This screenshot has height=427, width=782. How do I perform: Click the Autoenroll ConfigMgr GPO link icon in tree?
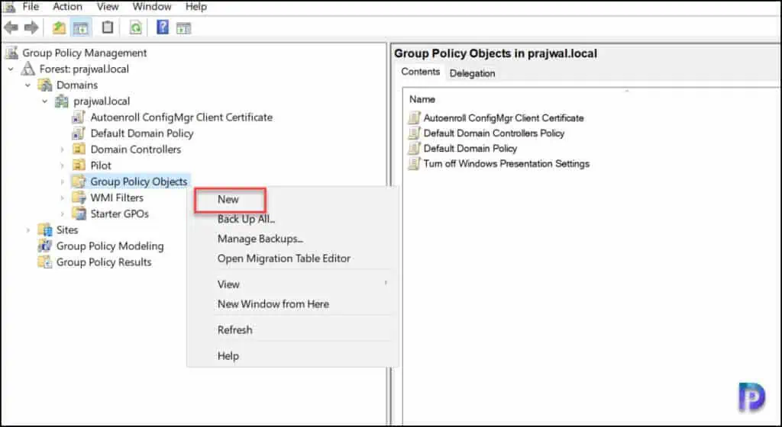click(x=79, y=117)
